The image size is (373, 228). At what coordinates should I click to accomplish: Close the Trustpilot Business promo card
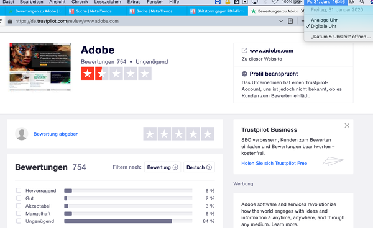click(347, 125)
